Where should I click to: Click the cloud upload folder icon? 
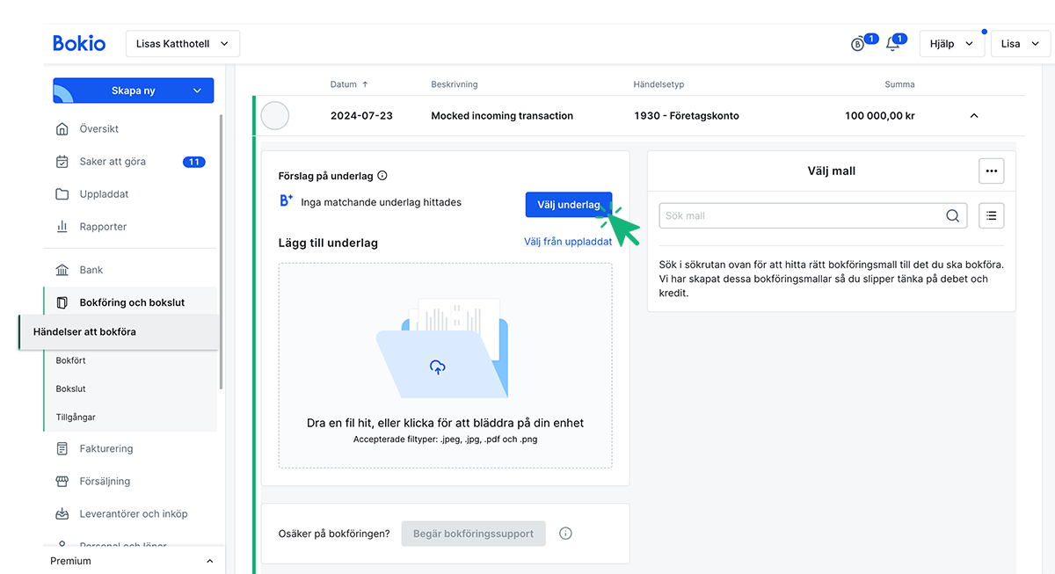(x=437, y=367)
